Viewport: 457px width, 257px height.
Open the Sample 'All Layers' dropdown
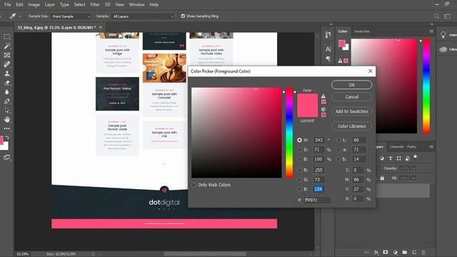(x=143, y=16)
